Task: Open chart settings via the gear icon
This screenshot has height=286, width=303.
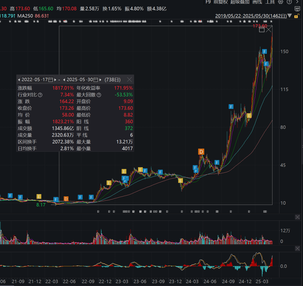Action: click(281, 2)
